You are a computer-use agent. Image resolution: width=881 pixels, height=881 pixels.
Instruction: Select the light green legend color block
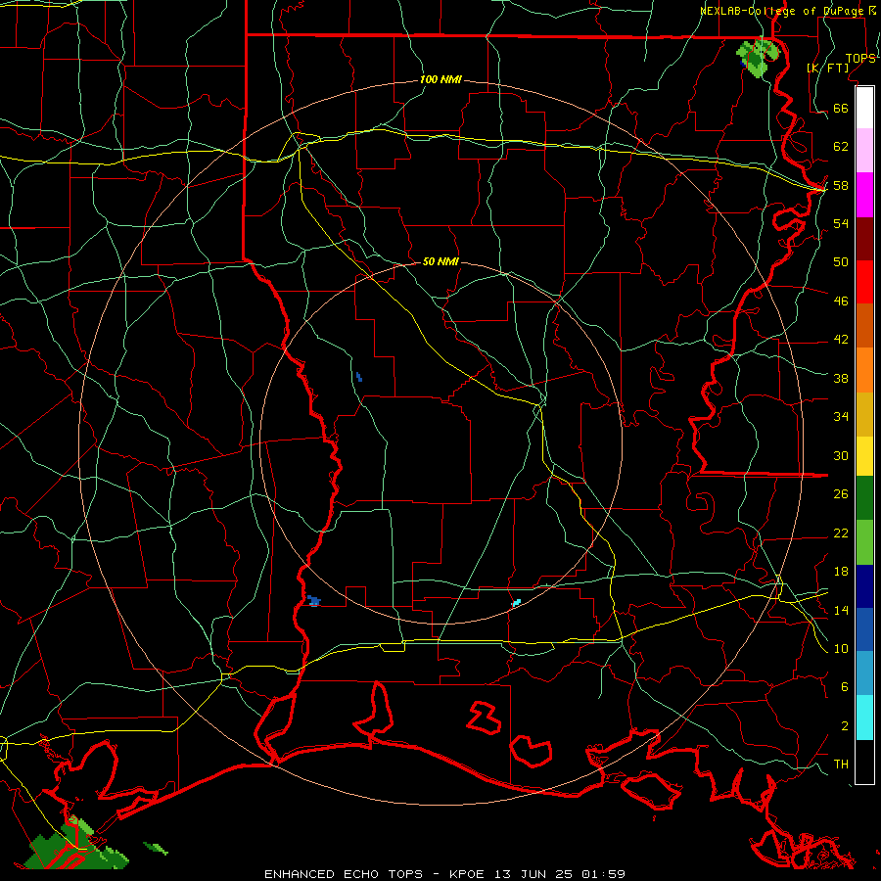point(864,542)
